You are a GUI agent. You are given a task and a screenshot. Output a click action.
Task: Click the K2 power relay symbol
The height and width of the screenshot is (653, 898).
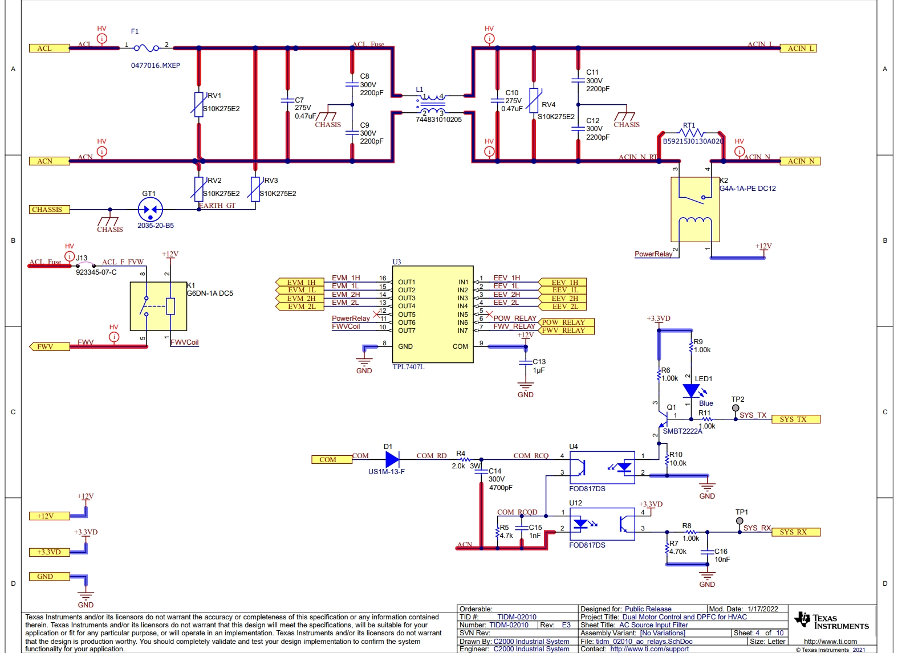tap(694, 210)
